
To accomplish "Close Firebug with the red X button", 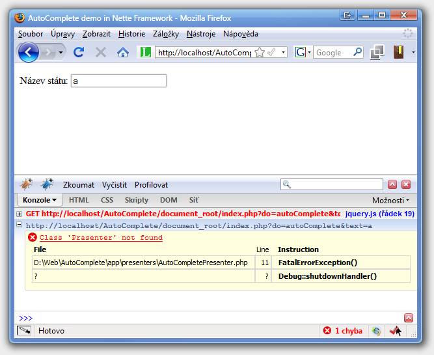I will point(406,184).
